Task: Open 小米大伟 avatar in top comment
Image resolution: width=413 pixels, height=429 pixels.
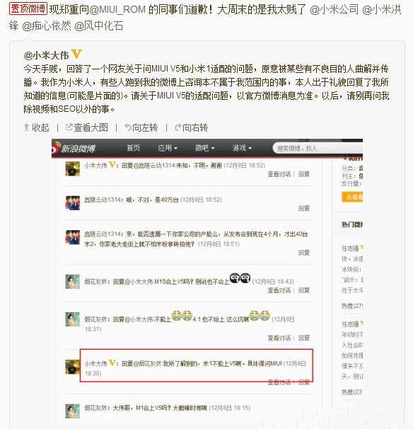Action: click(x=72, y=168)
